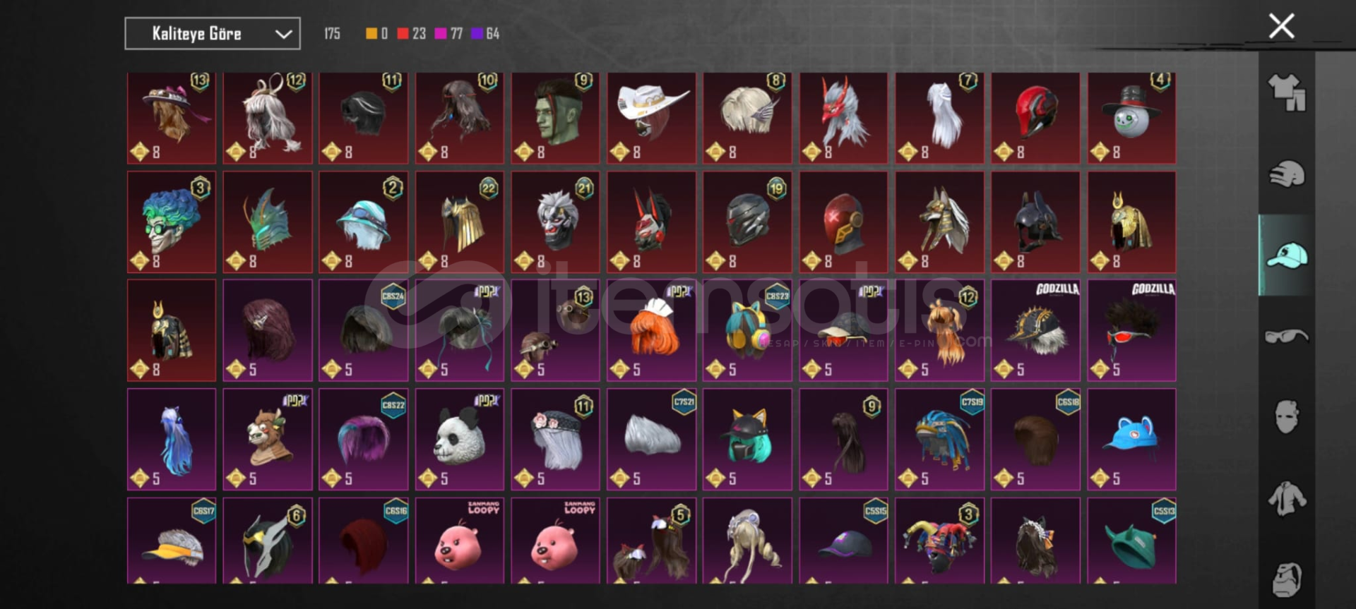Screen dimensions: 1356x609
Task: Choose the blue cat-ear cap item
Action: (1131, 439)
